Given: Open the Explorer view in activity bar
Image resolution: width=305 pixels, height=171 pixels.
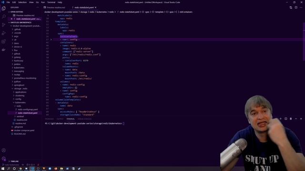Looking at the screenshot, I should [x=3, y=9].
